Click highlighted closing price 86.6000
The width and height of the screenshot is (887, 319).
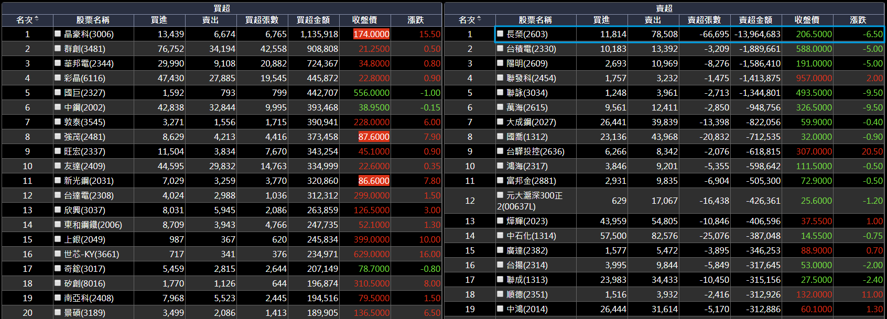click(374, 181)
